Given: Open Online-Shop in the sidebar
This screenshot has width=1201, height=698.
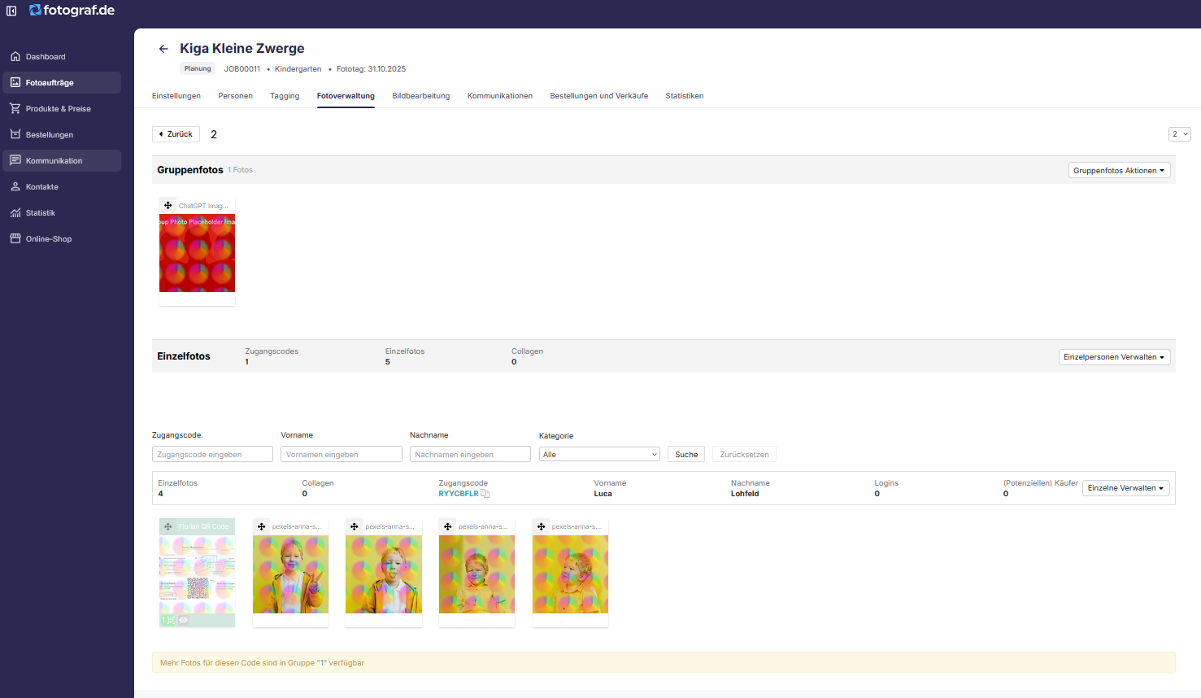Looking at the screenshot, I should click(62, 239).
